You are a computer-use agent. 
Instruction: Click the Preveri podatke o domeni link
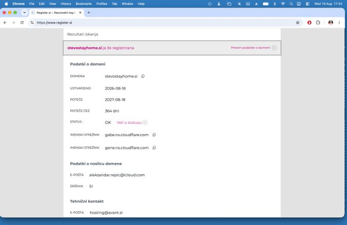click(x=250, y=48)
